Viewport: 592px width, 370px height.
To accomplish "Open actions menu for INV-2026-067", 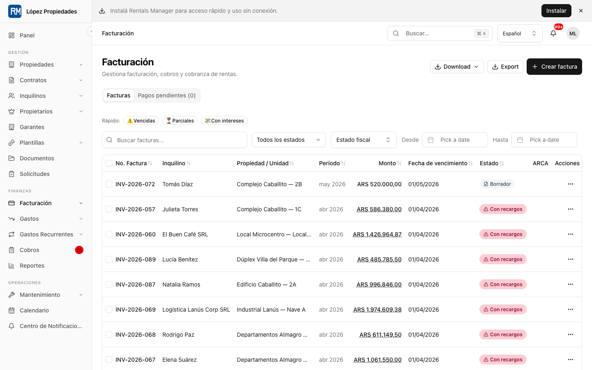I will (x=571, y=360).
